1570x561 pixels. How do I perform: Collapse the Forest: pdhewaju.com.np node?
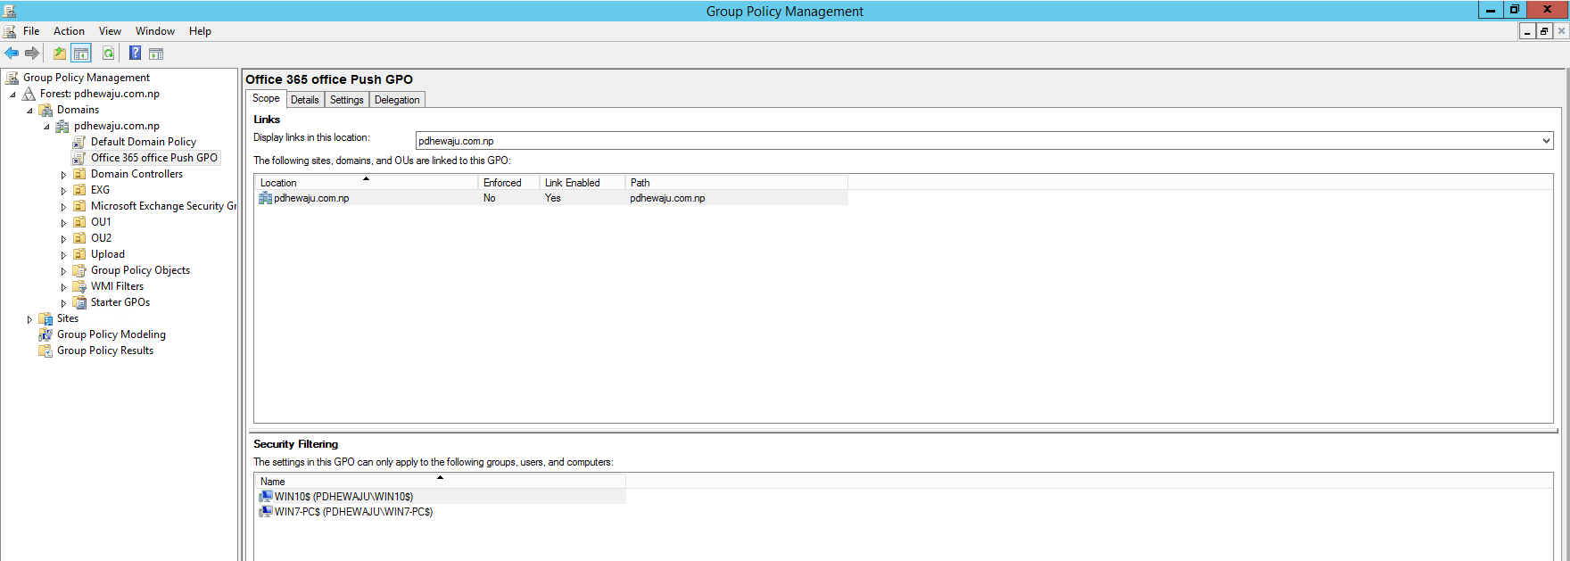[x=12, y=95]
